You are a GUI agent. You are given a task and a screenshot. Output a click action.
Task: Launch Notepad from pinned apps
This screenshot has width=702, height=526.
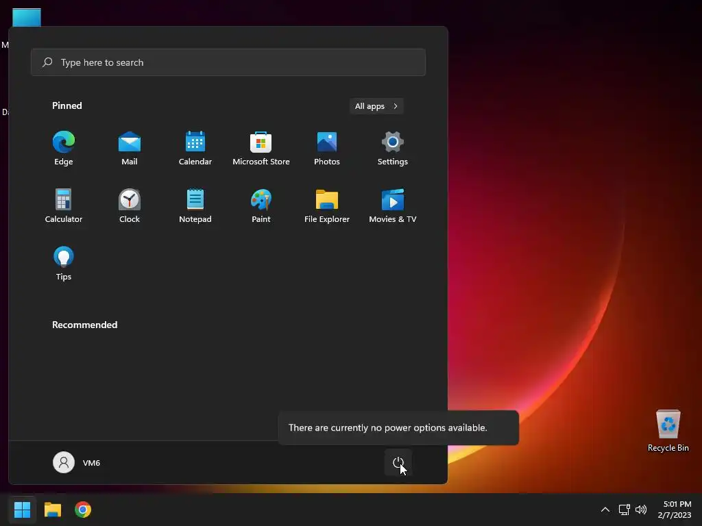pyautogui.click(x=195, y=206)
